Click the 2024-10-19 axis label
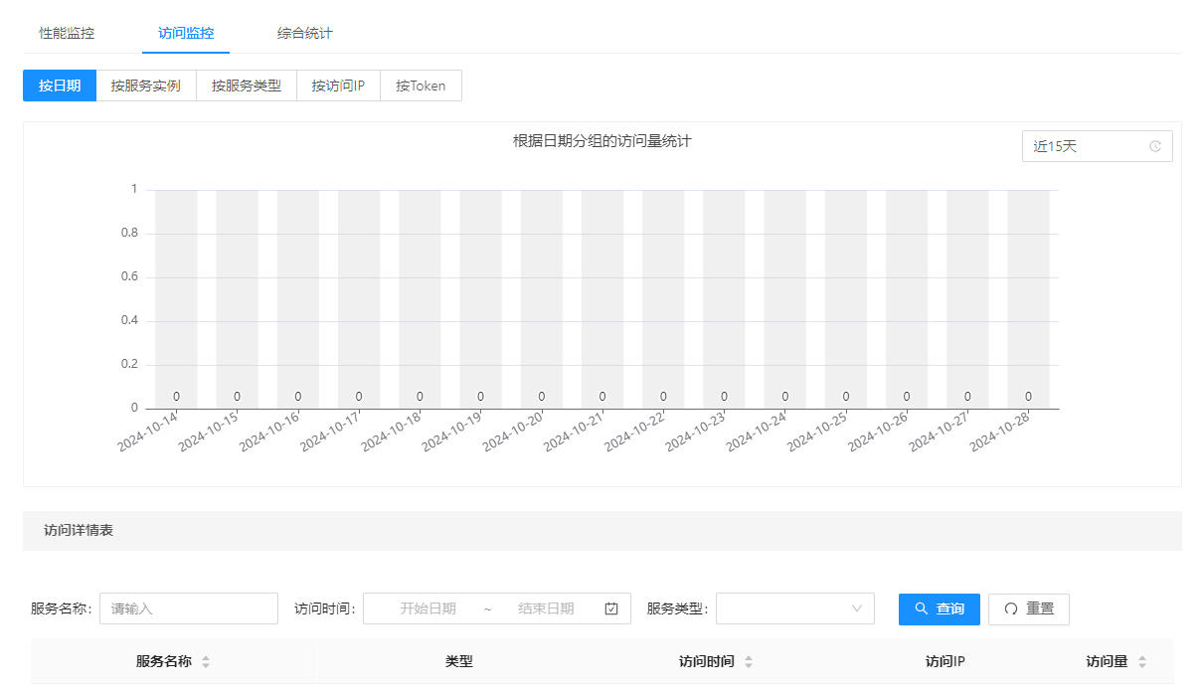1201x694 pixels. [452, 433]
